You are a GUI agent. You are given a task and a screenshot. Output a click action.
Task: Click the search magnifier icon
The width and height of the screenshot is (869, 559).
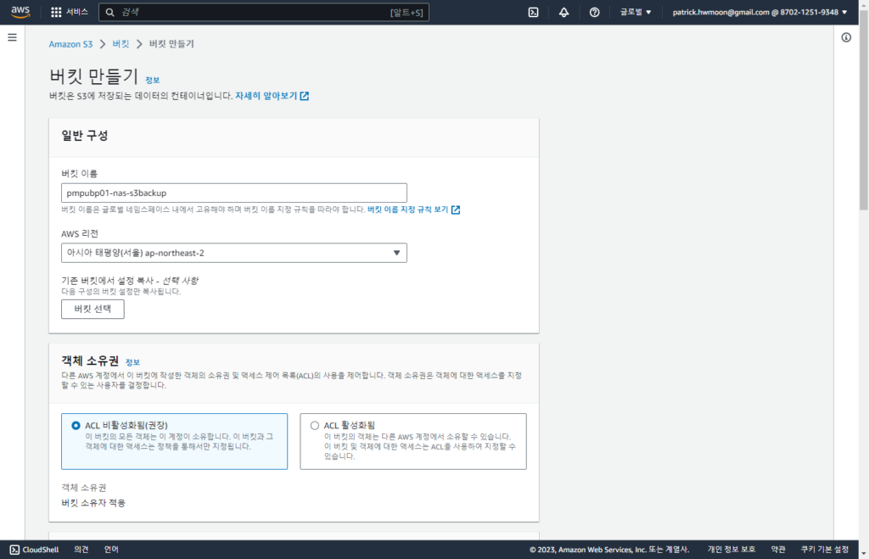[x=109, y=12]
